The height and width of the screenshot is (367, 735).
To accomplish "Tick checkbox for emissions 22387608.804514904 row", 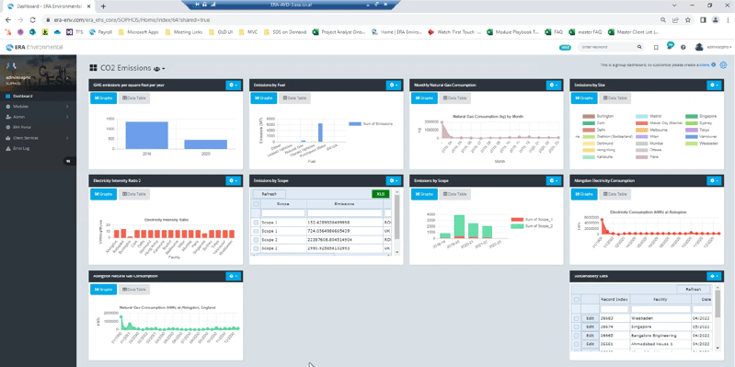I will click(256, 239).
